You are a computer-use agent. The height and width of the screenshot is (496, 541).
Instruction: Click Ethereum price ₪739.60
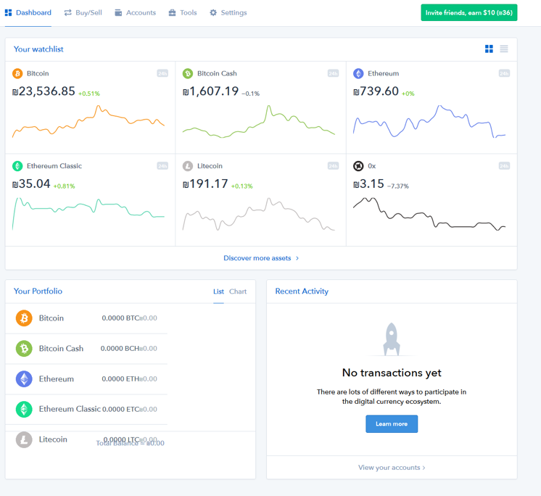point(376,91)
